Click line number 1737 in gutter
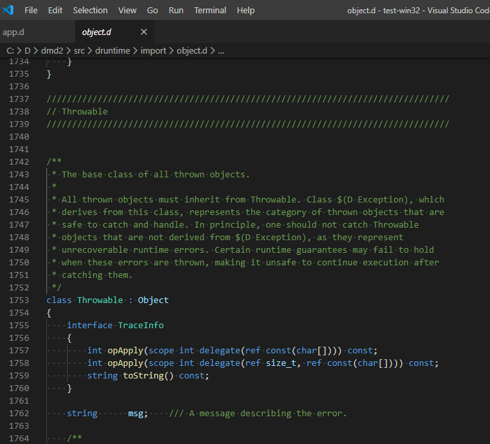 pos(19,99)
